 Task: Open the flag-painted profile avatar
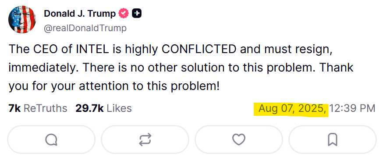pos(22,19)
